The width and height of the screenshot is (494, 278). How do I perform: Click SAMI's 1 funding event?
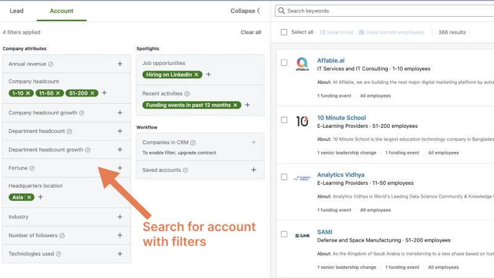click(x=402, y=267)
